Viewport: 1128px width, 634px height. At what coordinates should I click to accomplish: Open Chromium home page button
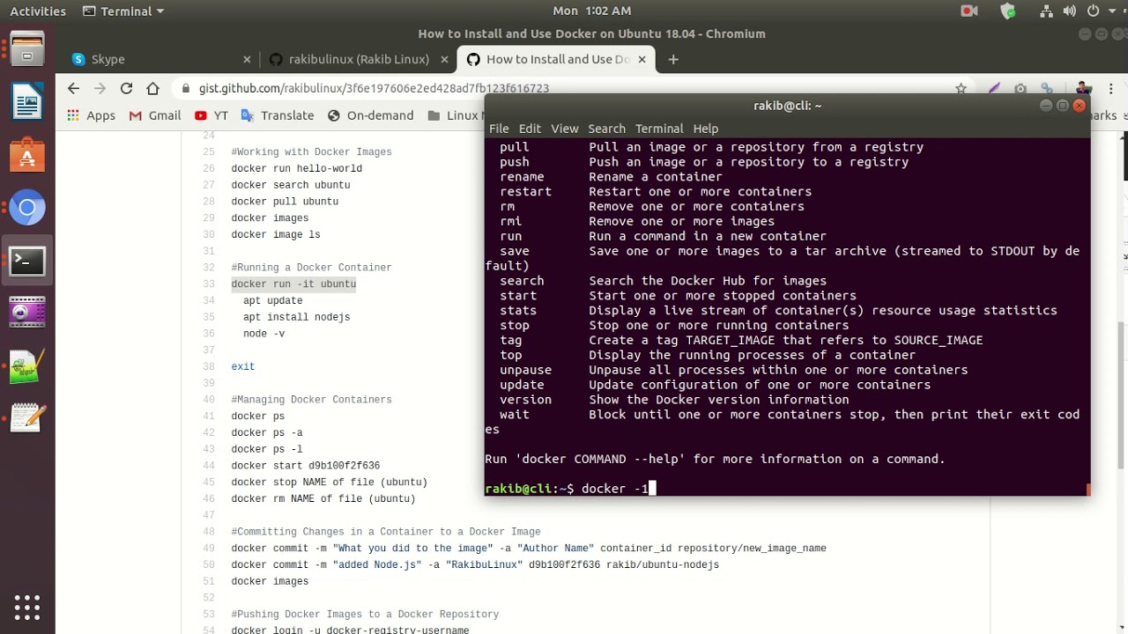coord(153,88)
